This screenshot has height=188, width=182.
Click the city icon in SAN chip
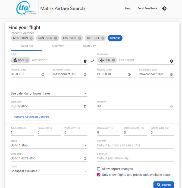click(15, 60)
